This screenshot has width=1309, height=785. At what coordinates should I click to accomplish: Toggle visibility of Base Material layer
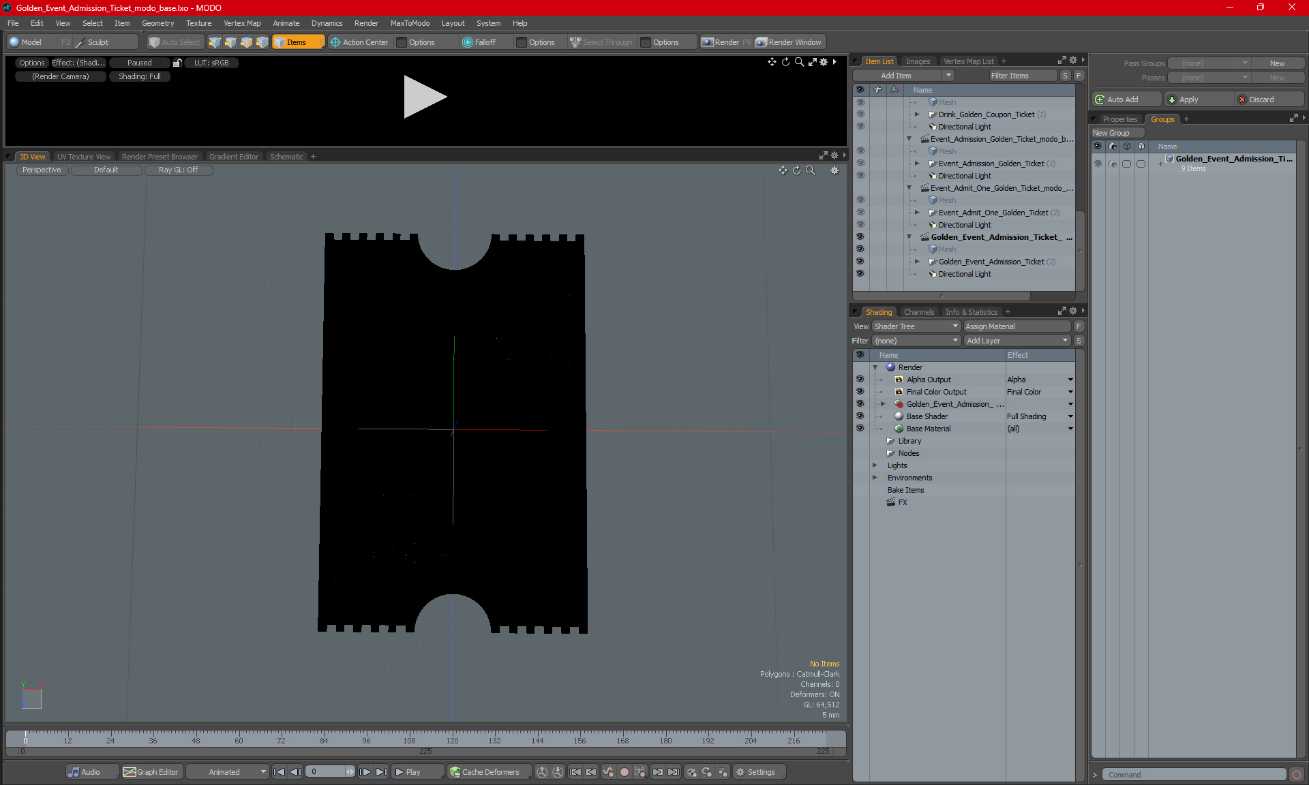[x=860, y=429]
